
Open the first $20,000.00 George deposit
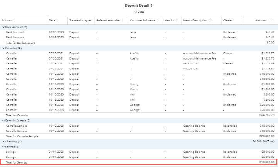pos(267,105)
